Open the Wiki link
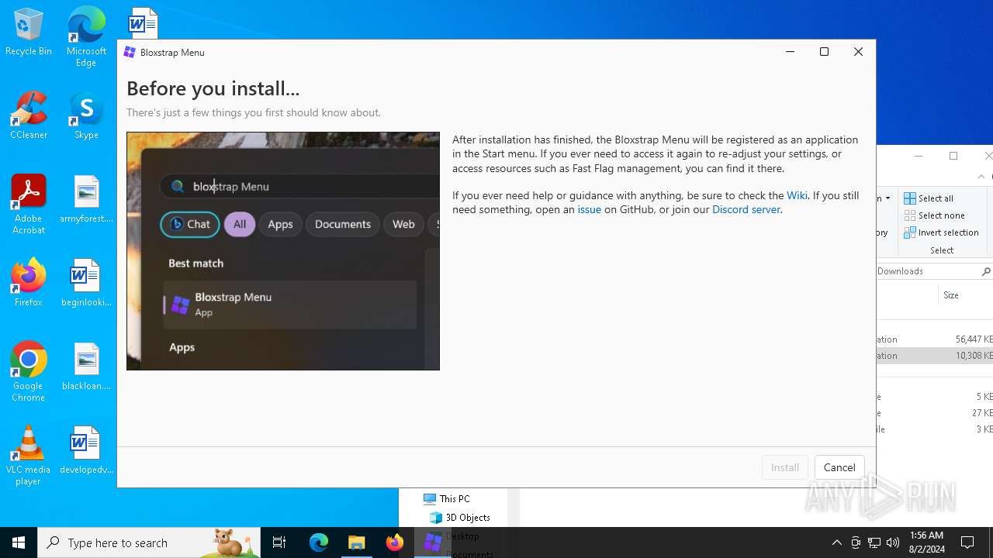This screenshot has height=558, width=993. pyautogui.click(x=797, y=195)
